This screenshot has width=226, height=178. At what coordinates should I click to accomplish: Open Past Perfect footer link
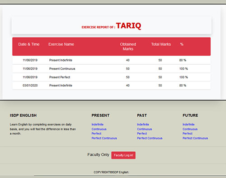click(x=142, y=134)
